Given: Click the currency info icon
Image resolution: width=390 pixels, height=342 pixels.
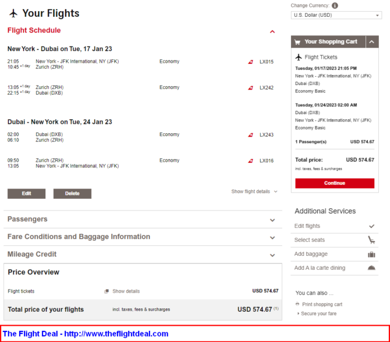Looking at the screenshot, I should click(335, 5).
